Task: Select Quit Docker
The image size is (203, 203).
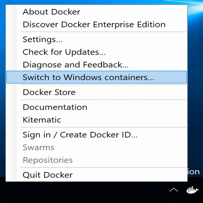Action: pyautogui.click(x=97, y=175)
